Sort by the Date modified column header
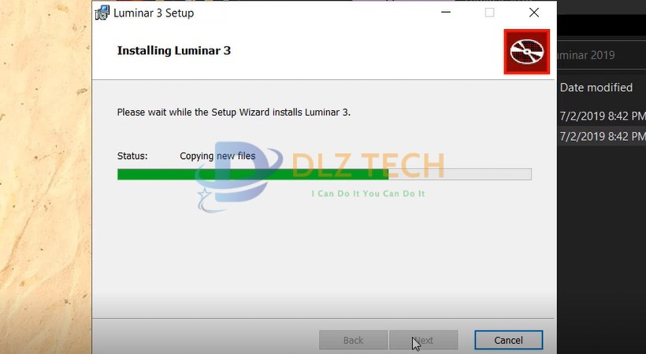Screen dimensions: 646x354 [596, 87]
